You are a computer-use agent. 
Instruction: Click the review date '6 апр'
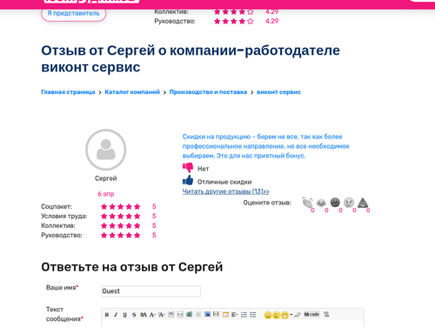coord(106,194)
